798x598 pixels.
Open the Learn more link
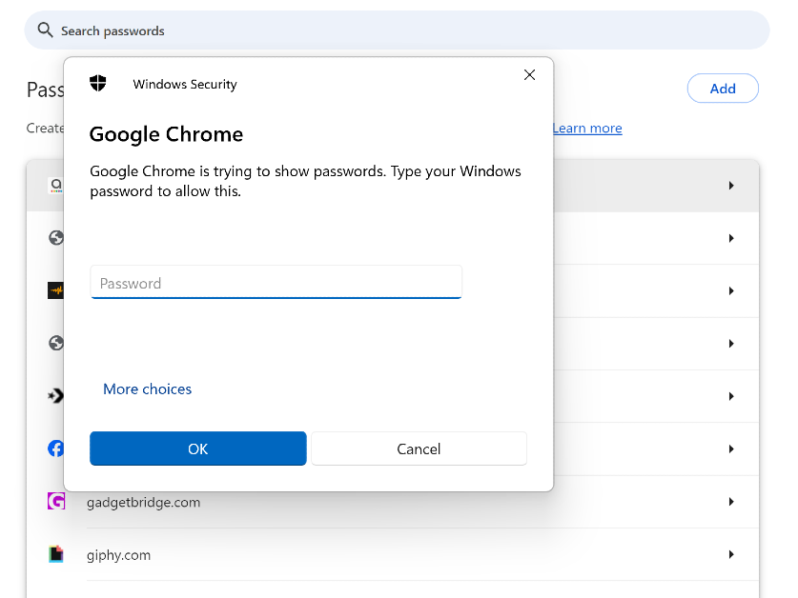[x=587, y=129]
